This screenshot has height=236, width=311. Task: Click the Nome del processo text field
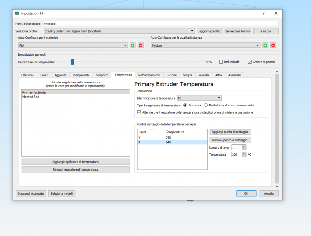coord(161,23)
